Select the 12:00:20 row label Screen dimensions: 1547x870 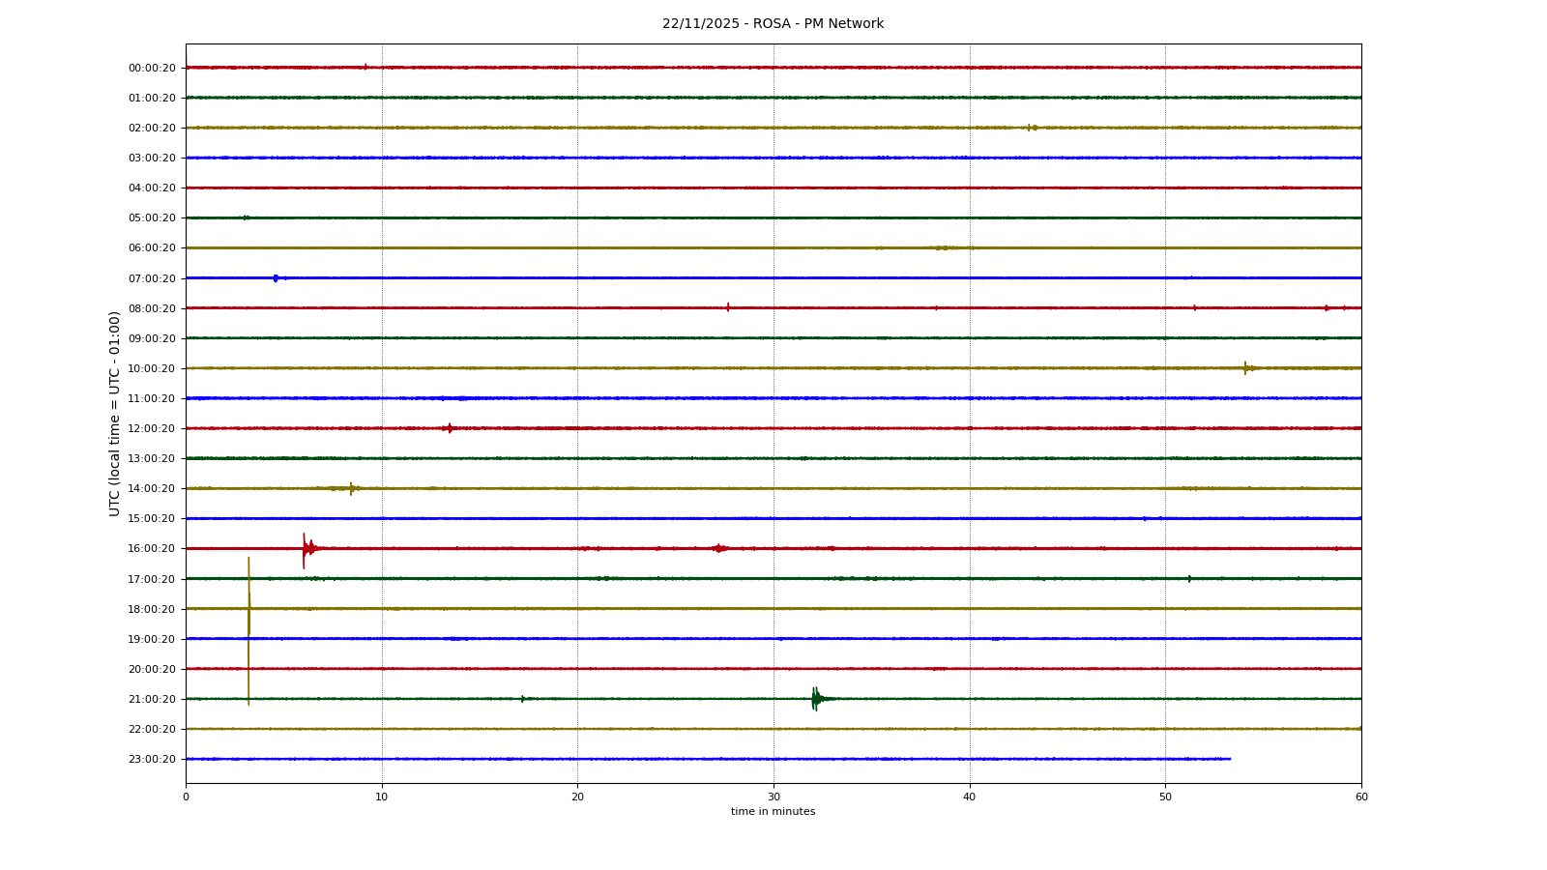[152, 428]
